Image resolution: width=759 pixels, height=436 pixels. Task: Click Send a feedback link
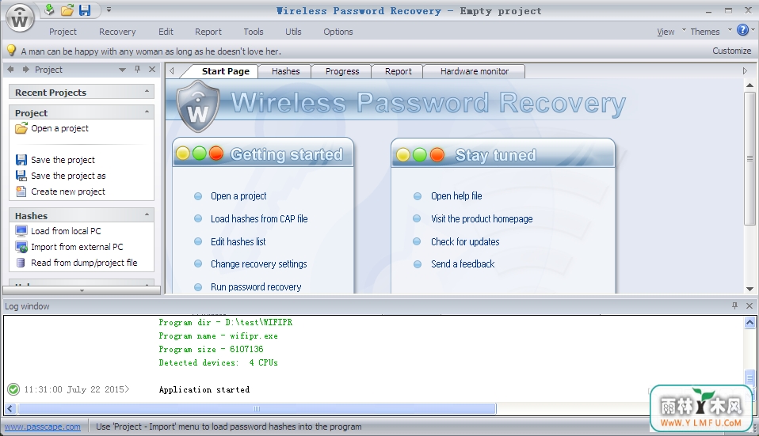[463, 264]
